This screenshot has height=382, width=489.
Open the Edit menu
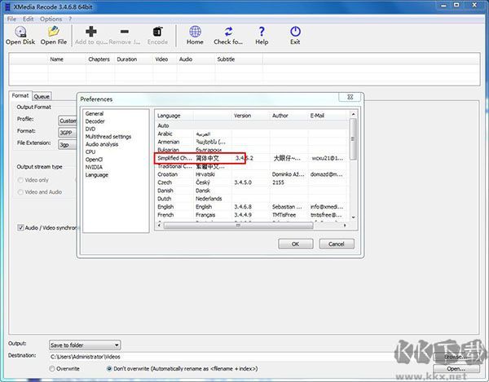click(x=28, y=19)
